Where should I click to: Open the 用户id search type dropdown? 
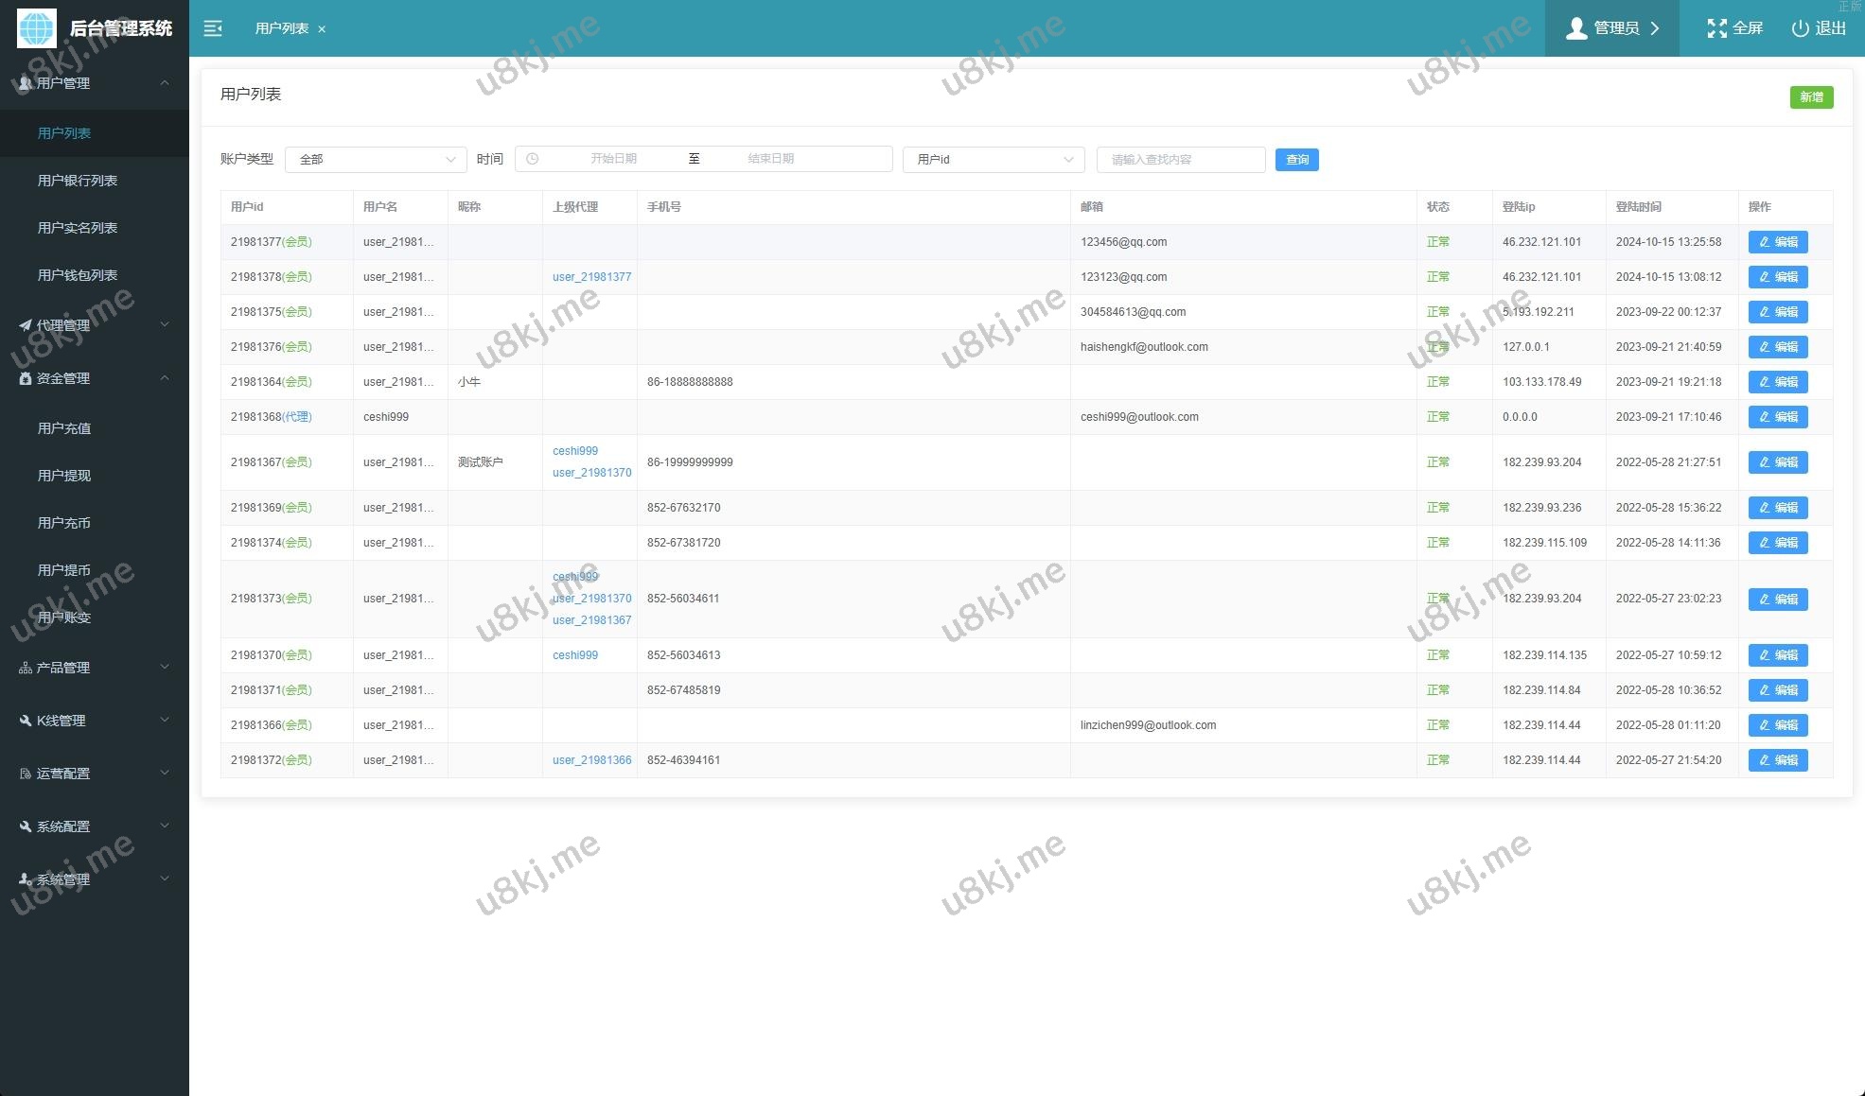click(993, 160)
